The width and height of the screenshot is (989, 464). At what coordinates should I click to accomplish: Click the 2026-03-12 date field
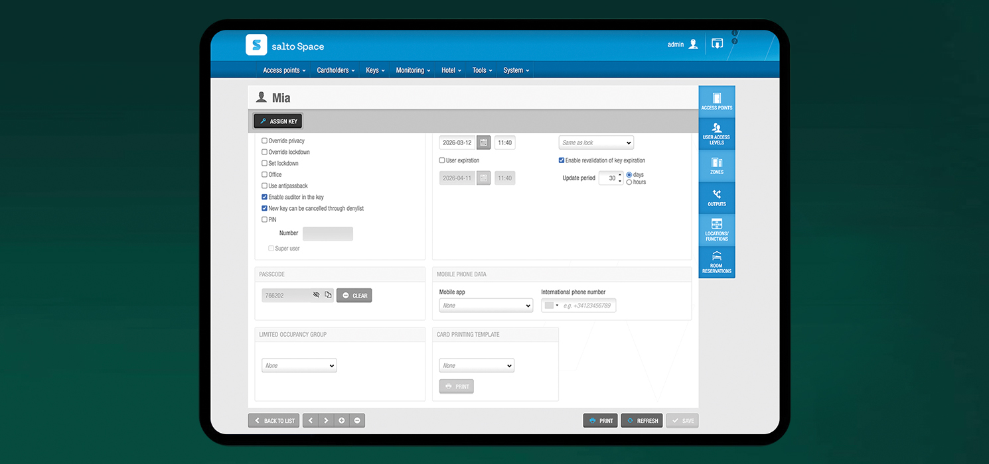coord(458,143)
